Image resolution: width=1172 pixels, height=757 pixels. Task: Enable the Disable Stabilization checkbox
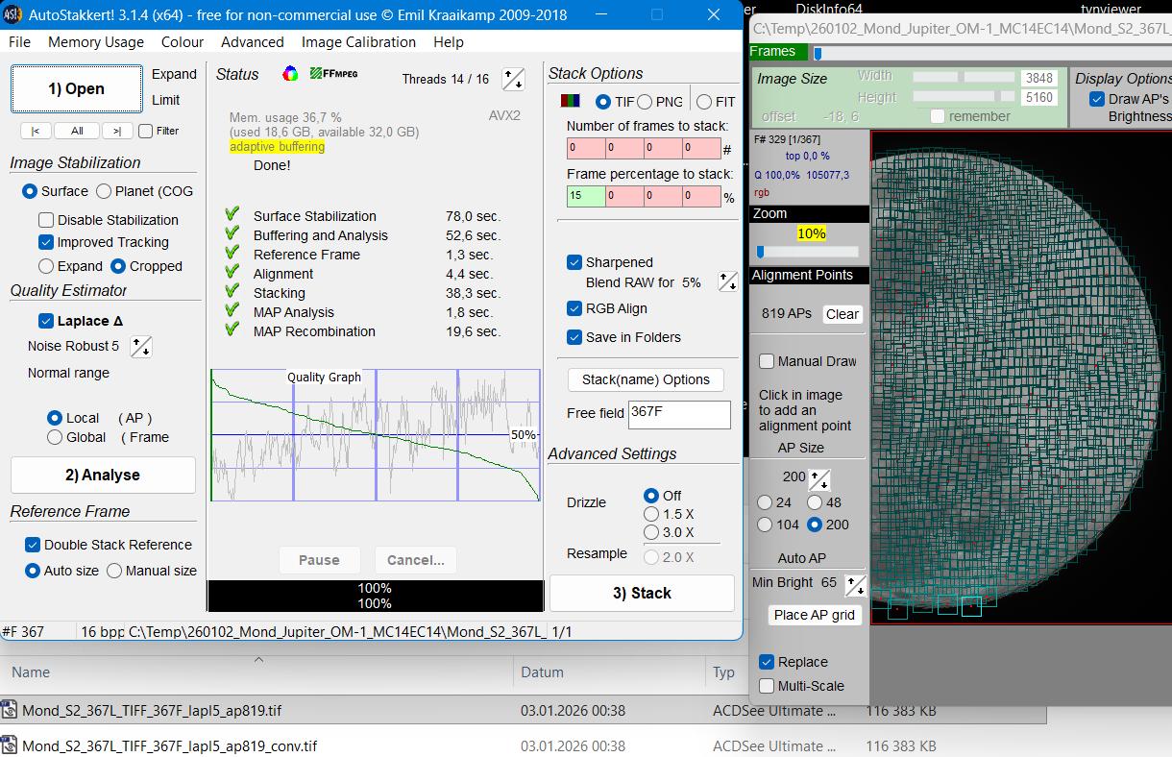[46, 220]
